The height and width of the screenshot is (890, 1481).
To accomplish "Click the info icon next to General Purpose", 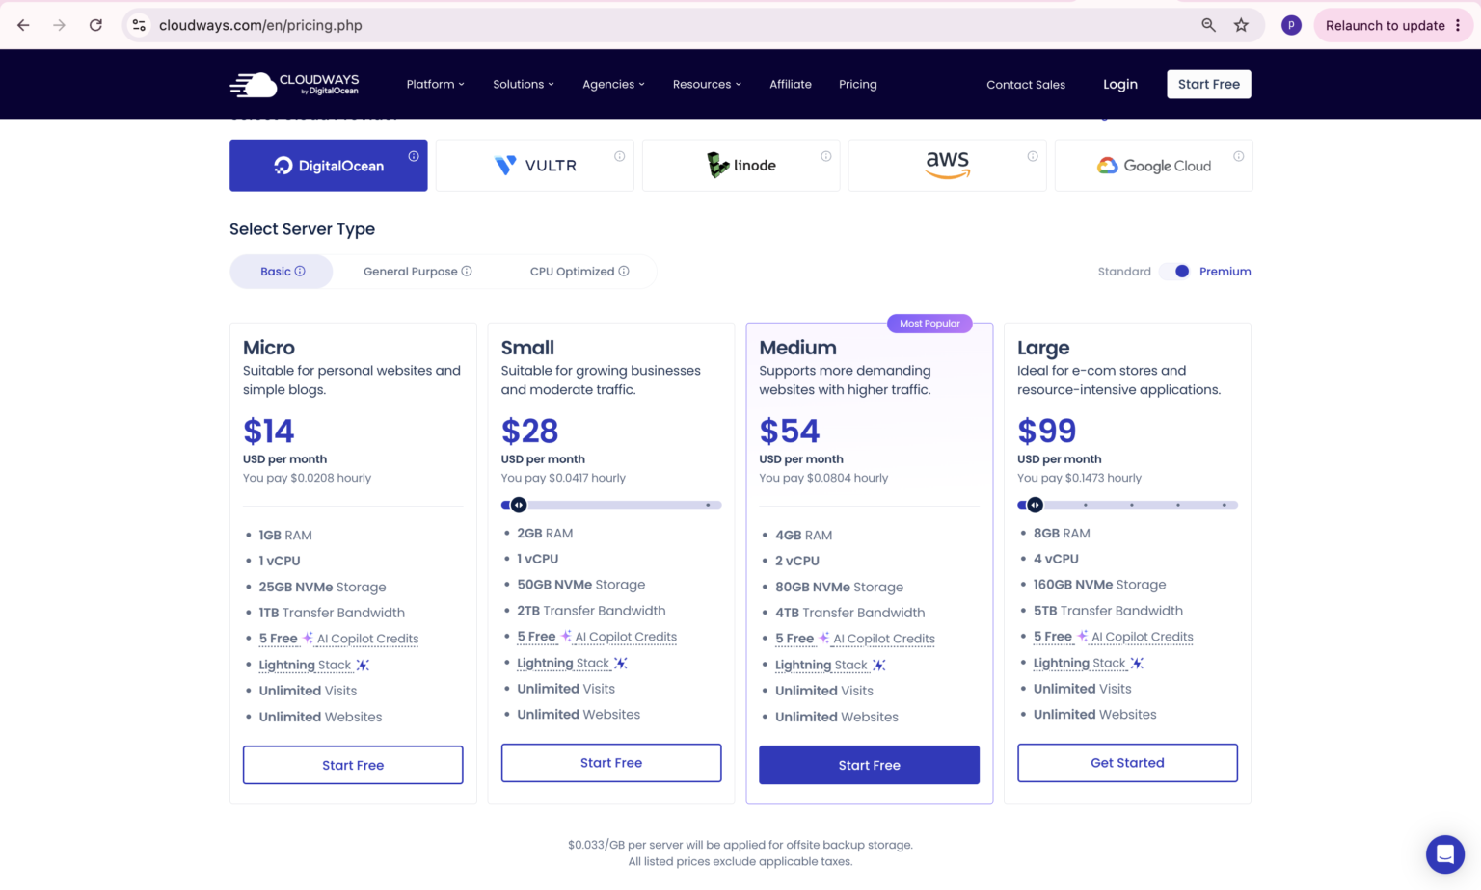I will (x=467, y=271).
